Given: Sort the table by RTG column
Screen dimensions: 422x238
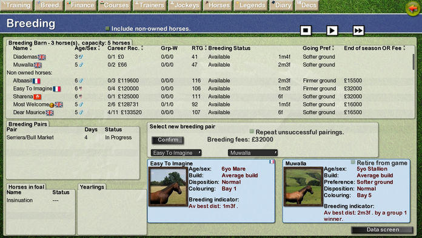Looking at the screenshot, I should point(199,48).
